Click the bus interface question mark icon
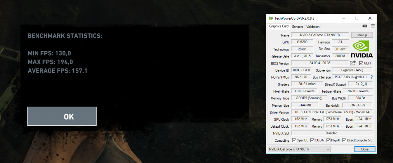Image resolution: width=393 pixels, height=163 pixels. pos(372,77)
